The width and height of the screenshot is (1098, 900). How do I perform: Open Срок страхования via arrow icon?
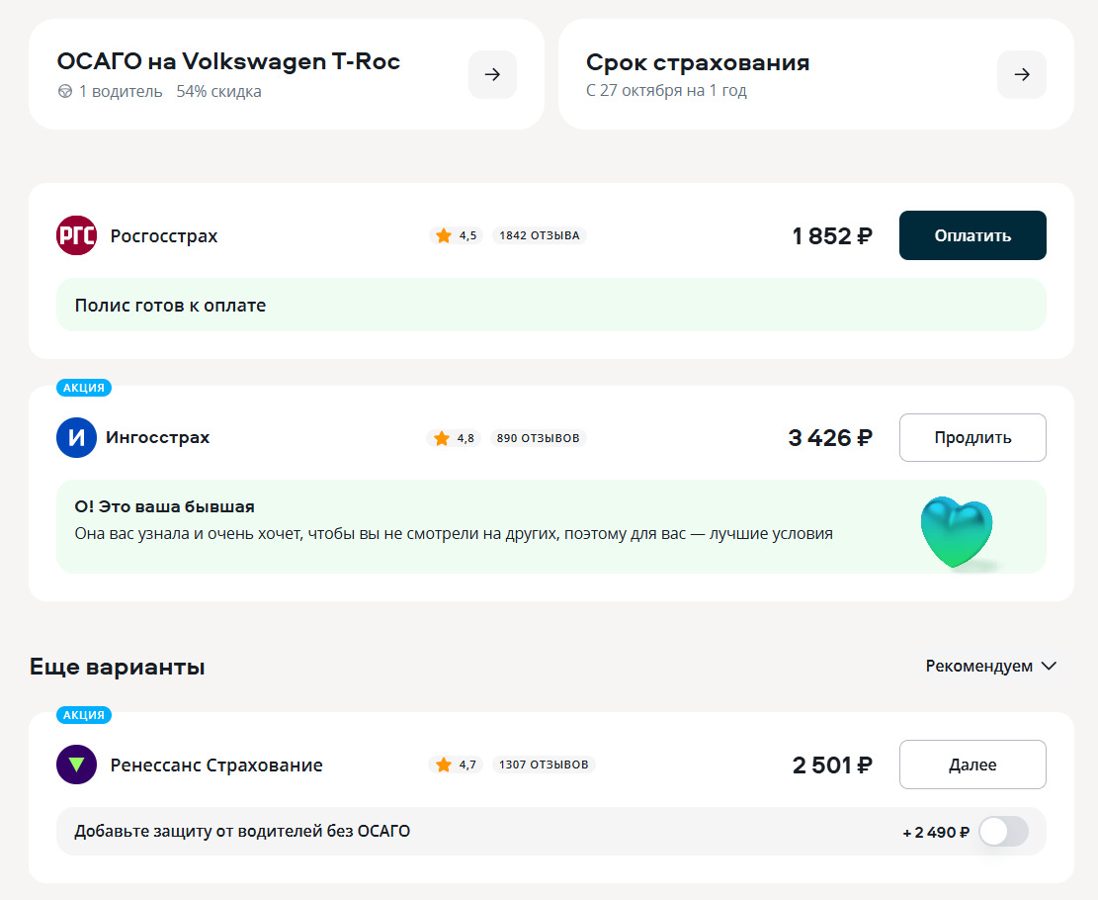(x=1022, y=74)
